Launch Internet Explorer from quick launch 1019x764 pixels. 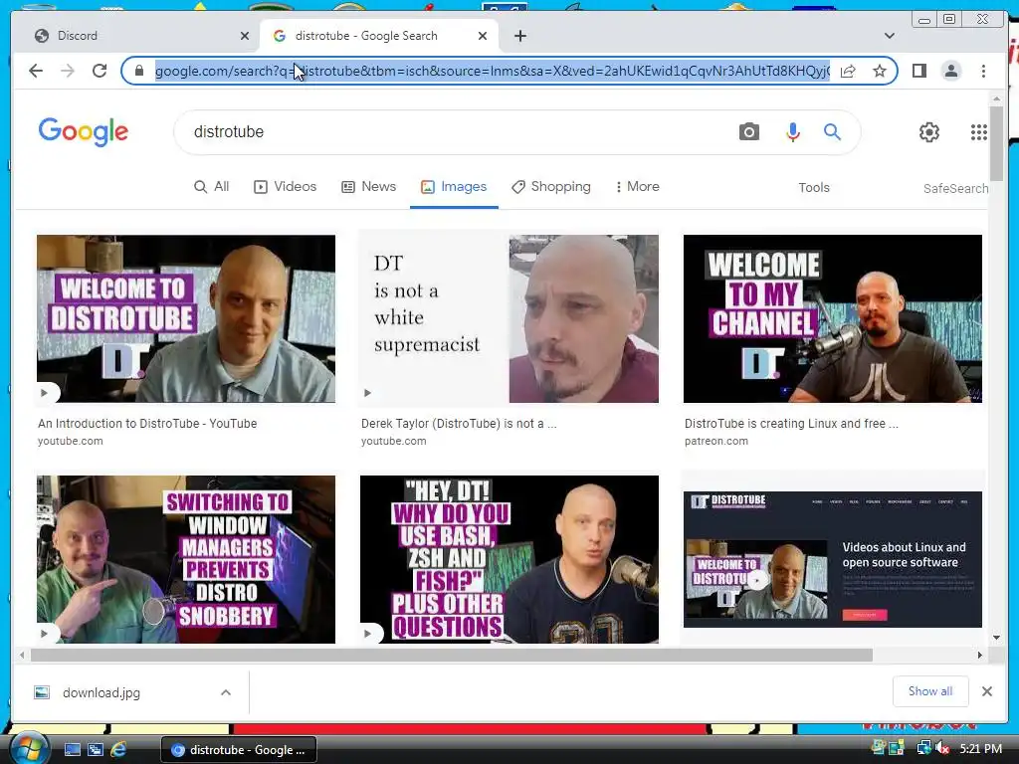(x=118, y=750)
